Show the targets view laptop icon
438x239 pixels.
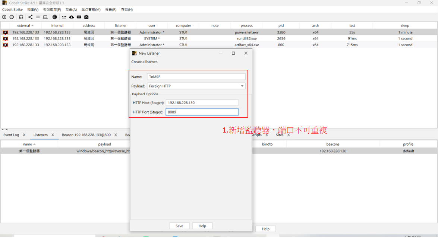click(45, 17)
